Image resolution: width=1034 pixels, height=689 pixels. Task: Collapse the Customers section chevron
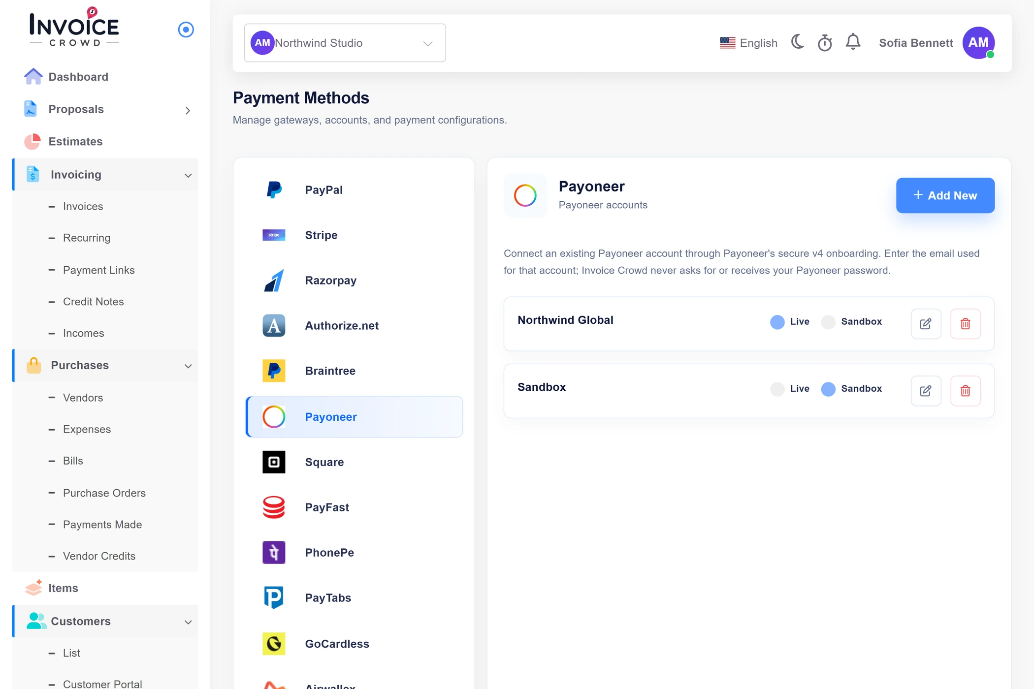click(x=188, y=622)
